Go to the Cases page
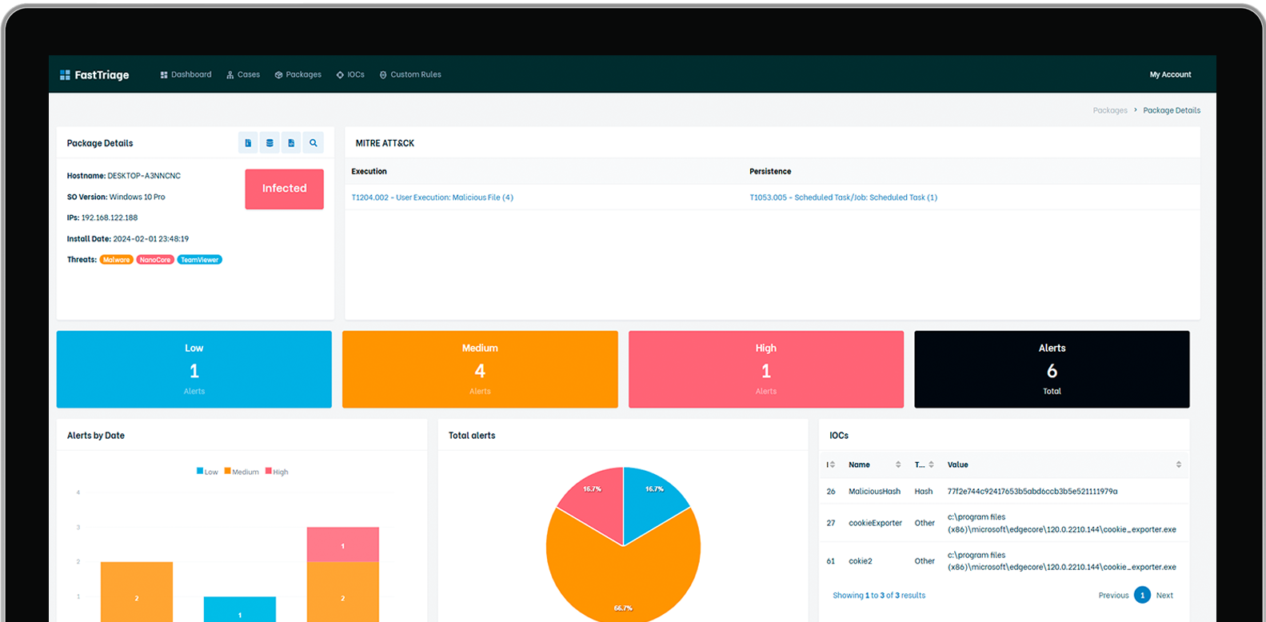 pos(243,74)
